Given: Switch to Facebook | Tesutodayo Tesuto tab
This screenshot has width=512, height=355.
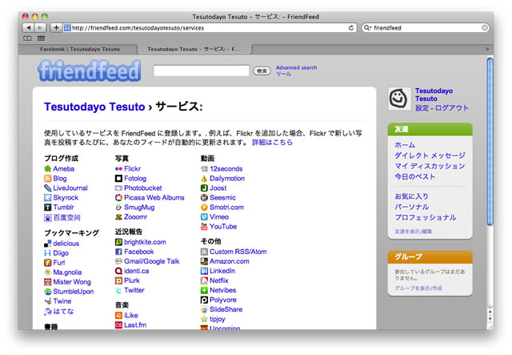Looking at the screenshot, I should 80,49.
